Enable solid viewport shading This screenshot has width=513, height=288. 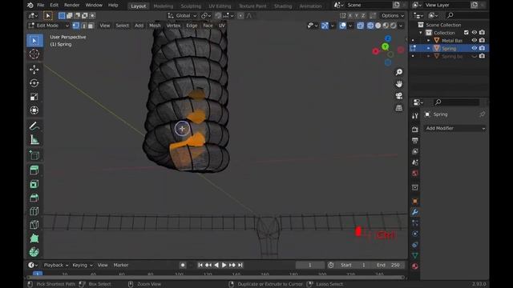378,26
